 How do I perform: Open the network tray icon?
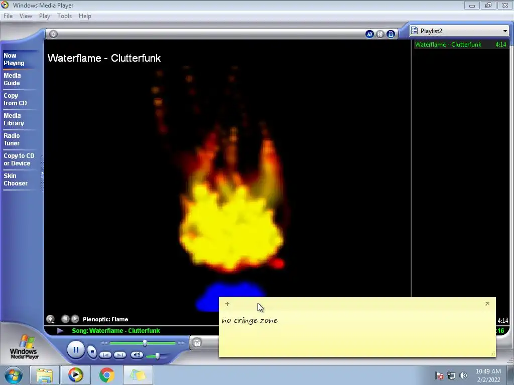[451, 375]
